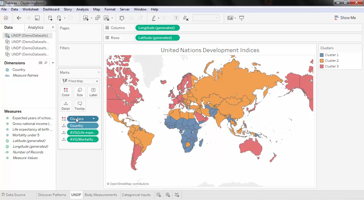Click View Data icon beside Dimensions
Viewport: 364px width, 200px height.
(40, 63)
